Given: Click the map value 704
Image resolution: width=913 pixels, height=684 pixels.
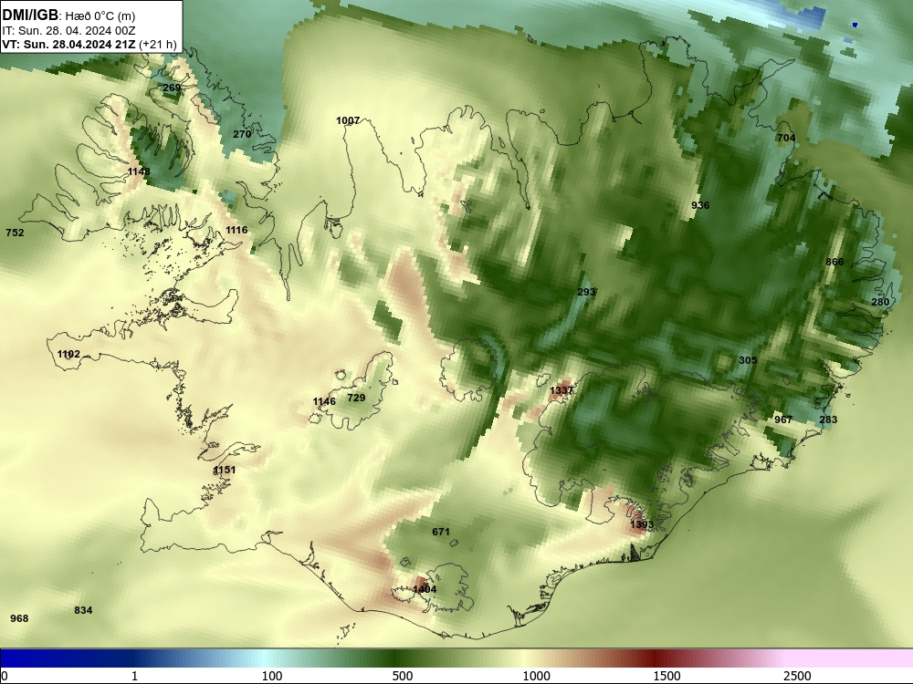Looking at the screenshot, I should (x=786, y=138).
